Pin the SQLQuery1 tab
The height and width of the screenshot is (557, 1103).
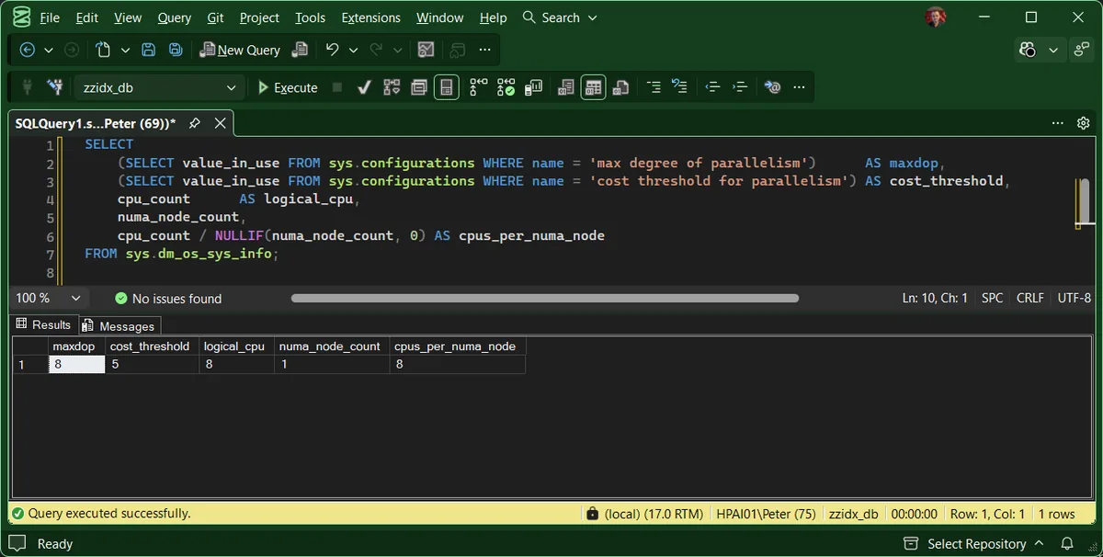pos(195,123)
